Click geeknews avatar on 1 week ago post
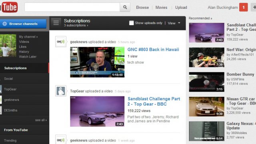 [61, 140]
